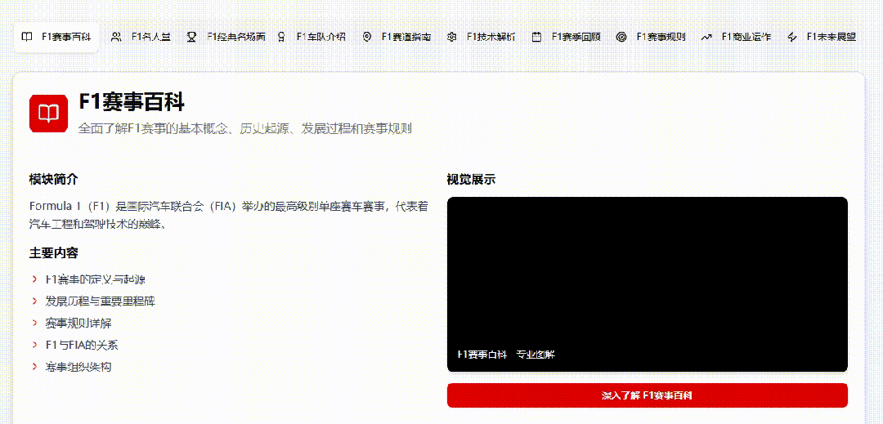Go to the F1技术解析 tab
Viewport: 883px width, 424px height.
coord(482,37)
